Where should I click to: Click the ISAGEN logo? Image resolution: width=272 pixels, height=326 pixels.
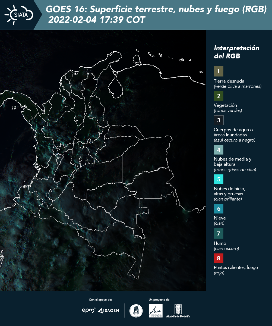click(x=108, y=310)
